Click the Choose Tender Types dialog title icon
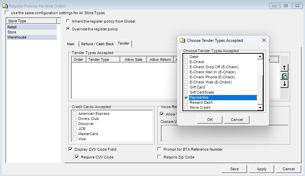Image resolution: width=305 pixels, height=176 pixels. point(182,40)
